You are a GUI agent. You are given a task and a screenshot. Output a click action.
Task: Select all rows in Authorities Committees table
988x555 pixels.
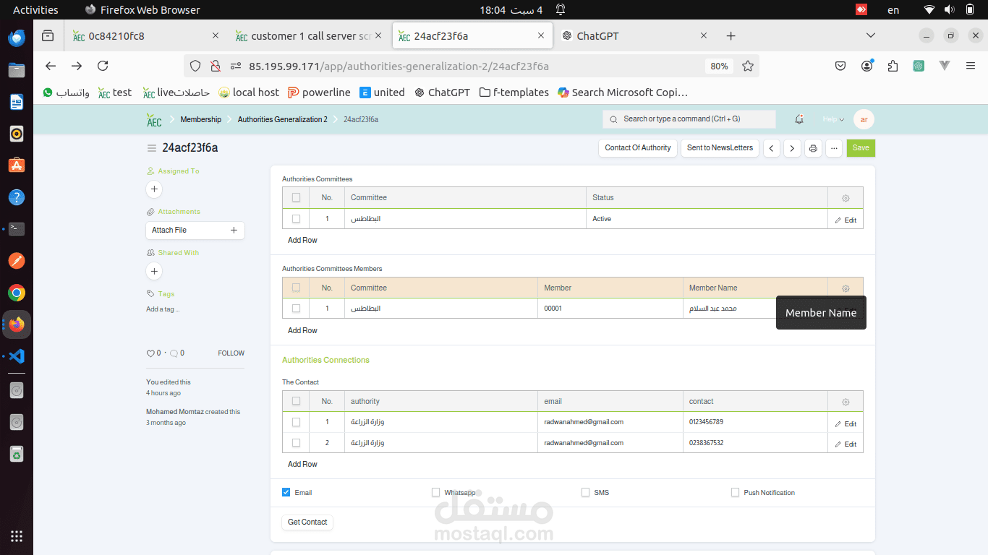coord(296,197)
